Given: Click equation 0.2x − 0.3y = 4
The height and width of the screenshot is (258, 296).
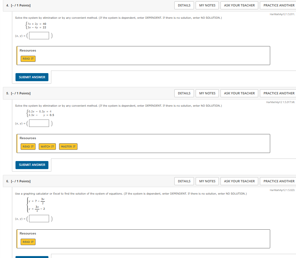Looking at the screenshot, I should 40,111.
